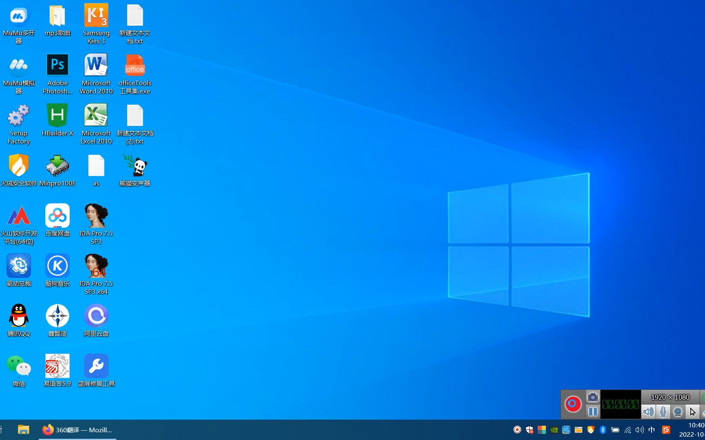This screenshot has height=440, width=705.
Task: Toggle system sound capture in recorder
Action: click(648, 411)
